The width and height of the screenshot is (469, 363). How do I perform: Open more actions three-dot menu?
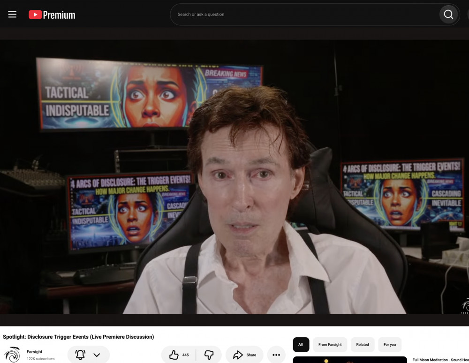click(x=276, y=355)
